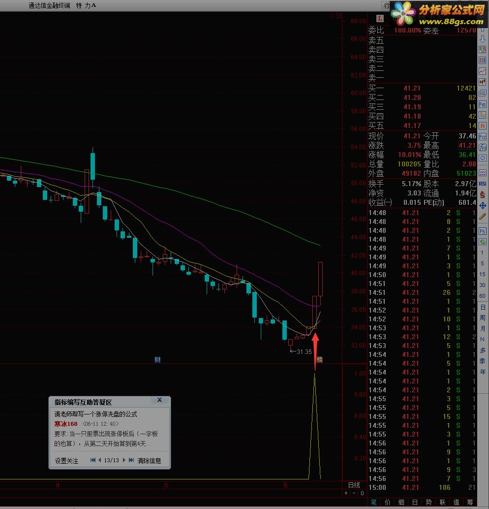This screenshot has height=509, width=489.
Task: Click the FS icon in right toolbar
Action: click(483, 231)
